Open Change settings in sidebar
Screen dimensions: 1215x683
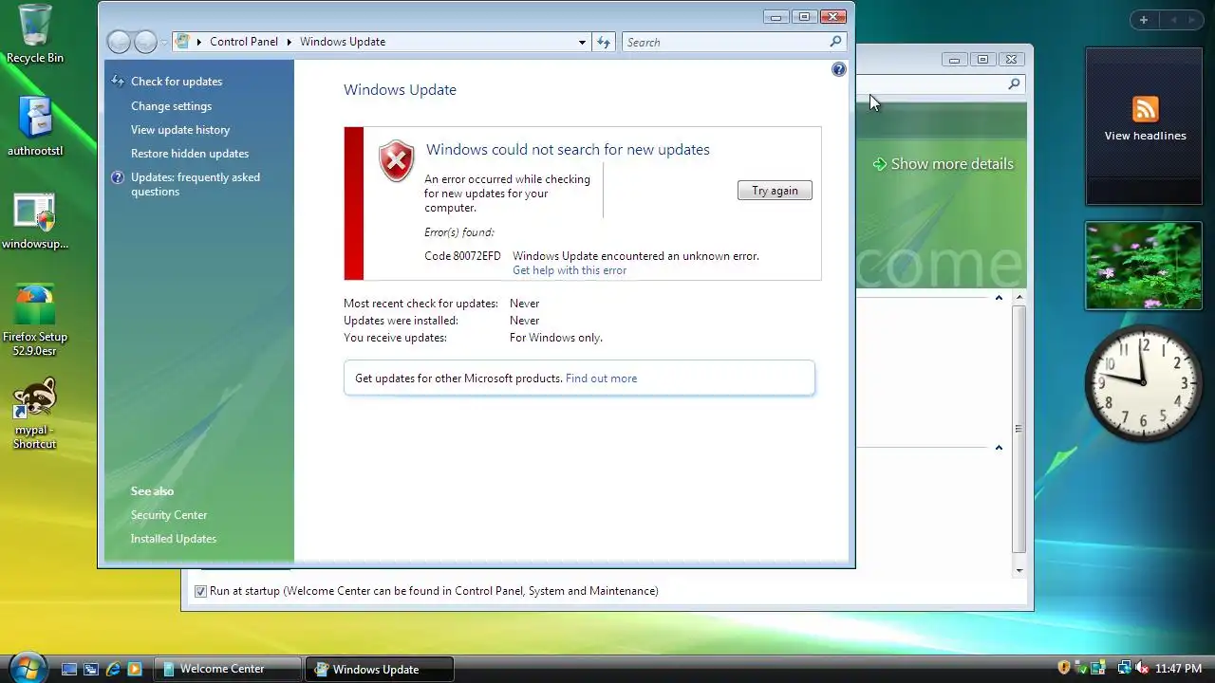(171, 106)
